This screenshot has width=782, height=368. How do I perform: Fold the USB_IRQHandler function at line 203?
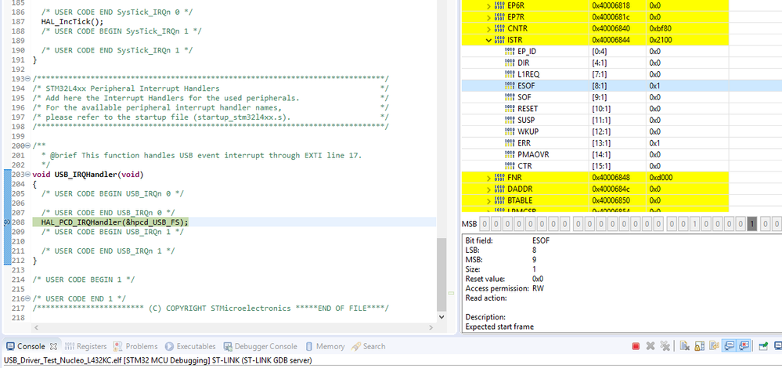(28, 175)
